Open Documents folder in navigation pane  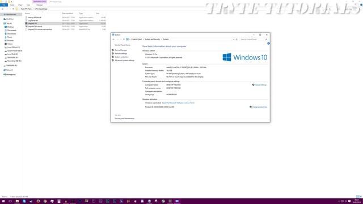(x=11, y=30)
